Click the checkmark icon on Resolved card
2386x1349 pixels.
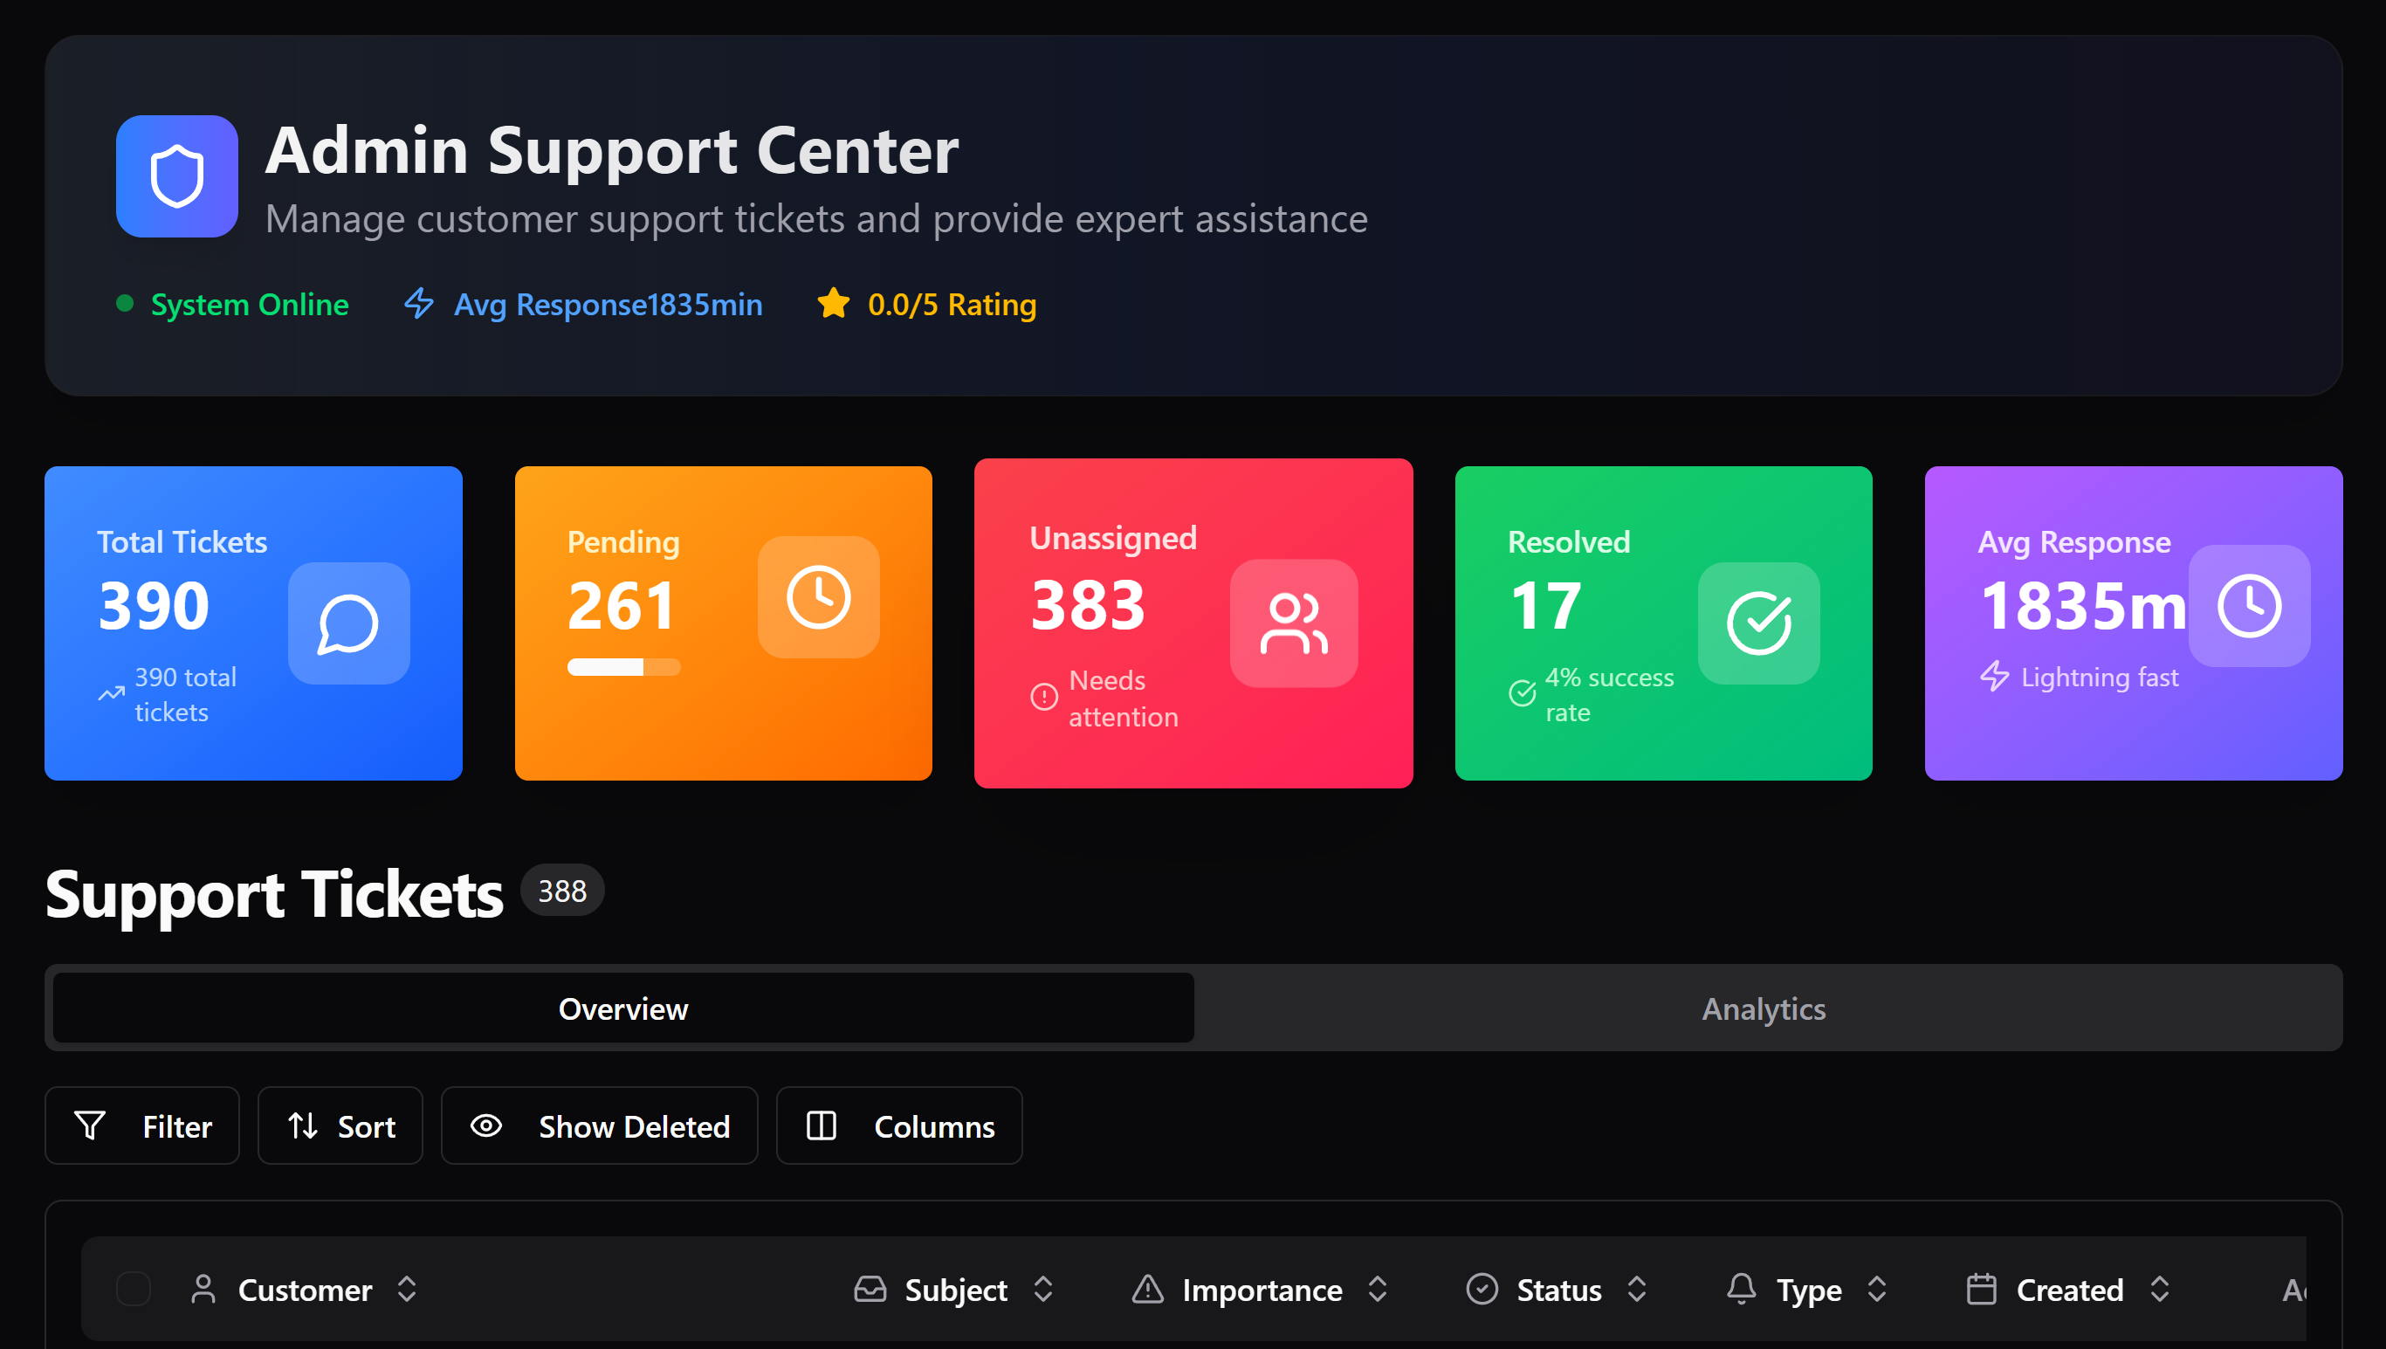click(x=1758, y=623)
